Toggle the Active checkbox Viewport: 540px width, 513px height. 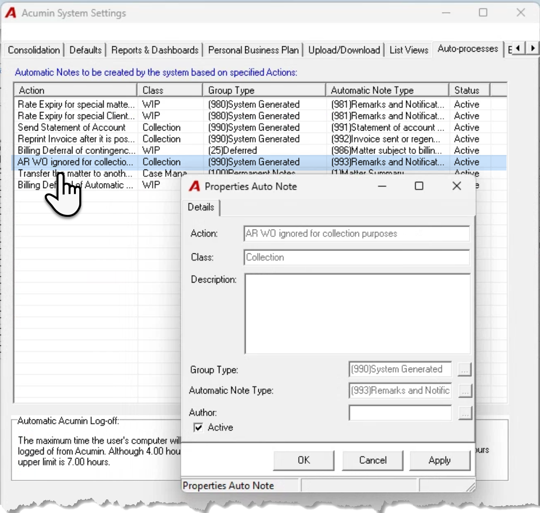click(198, 427)
